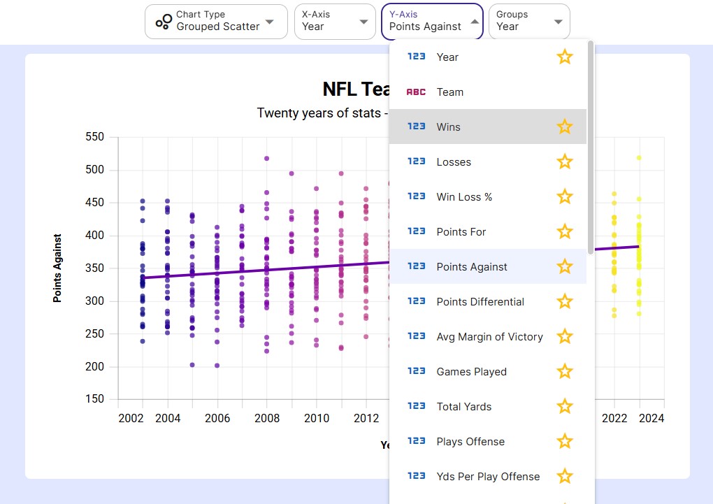The height and width of the screenshot is (504, 713).
Task: Open the Chart Type dropdown
Action: pos(216,22)
